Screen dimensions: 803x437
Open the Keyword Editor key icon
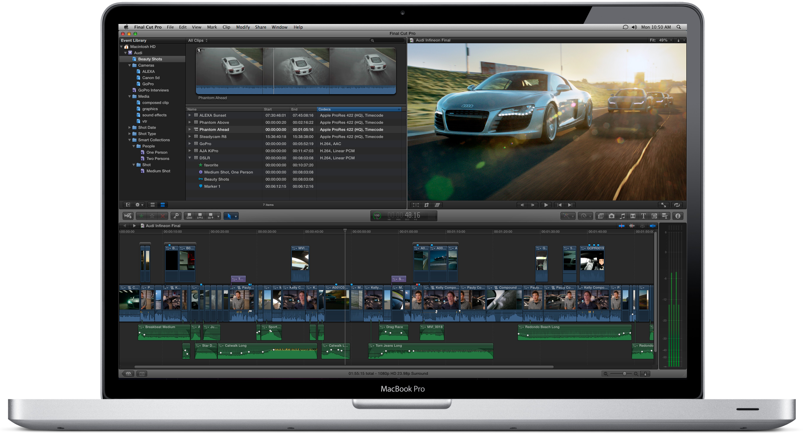coord(176,216)
